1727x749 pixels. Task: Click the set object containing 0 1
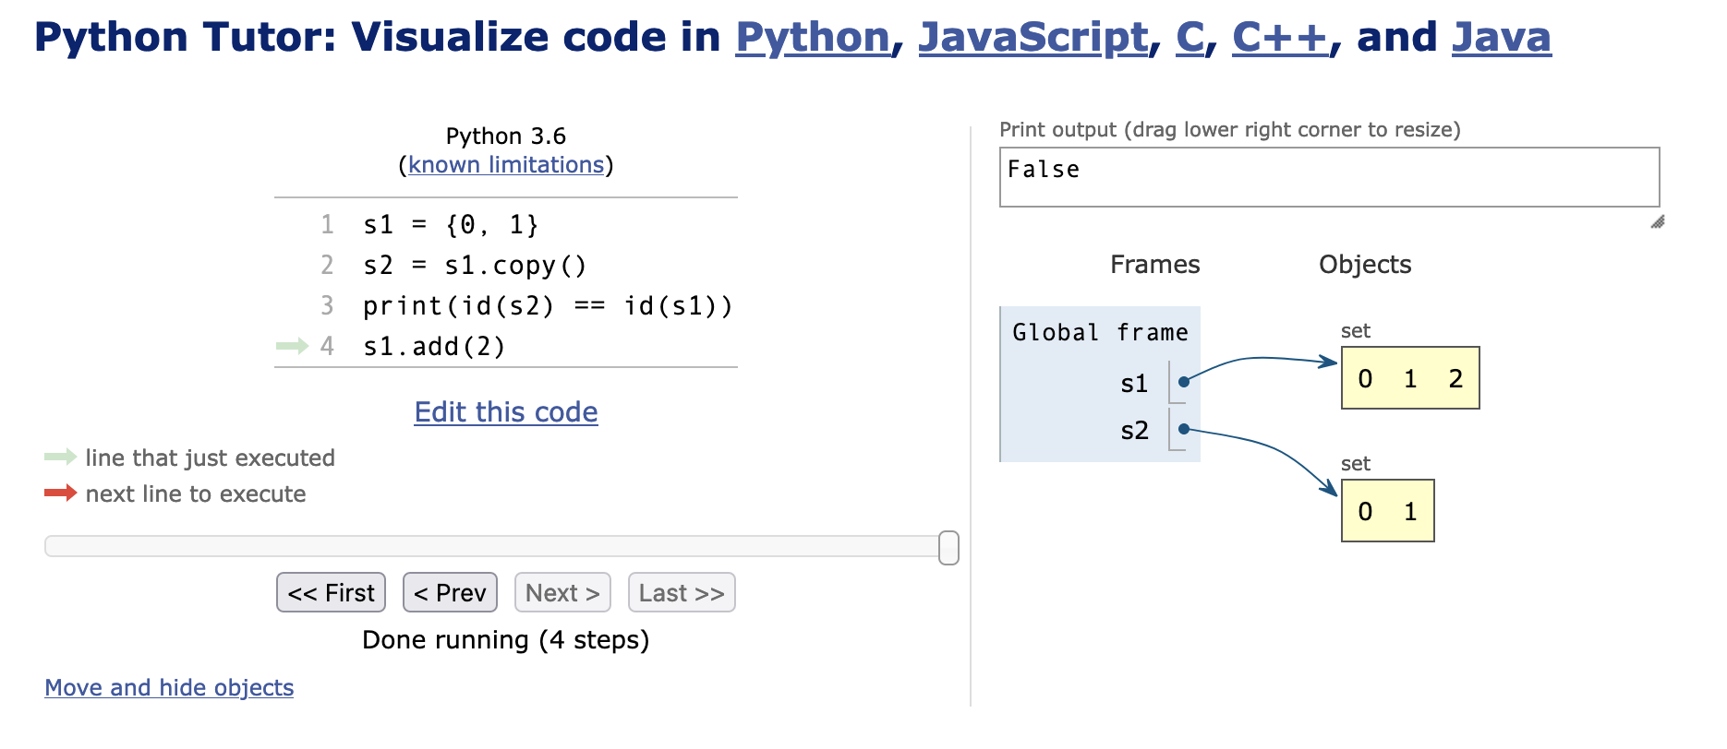[x=1387, y=511]
